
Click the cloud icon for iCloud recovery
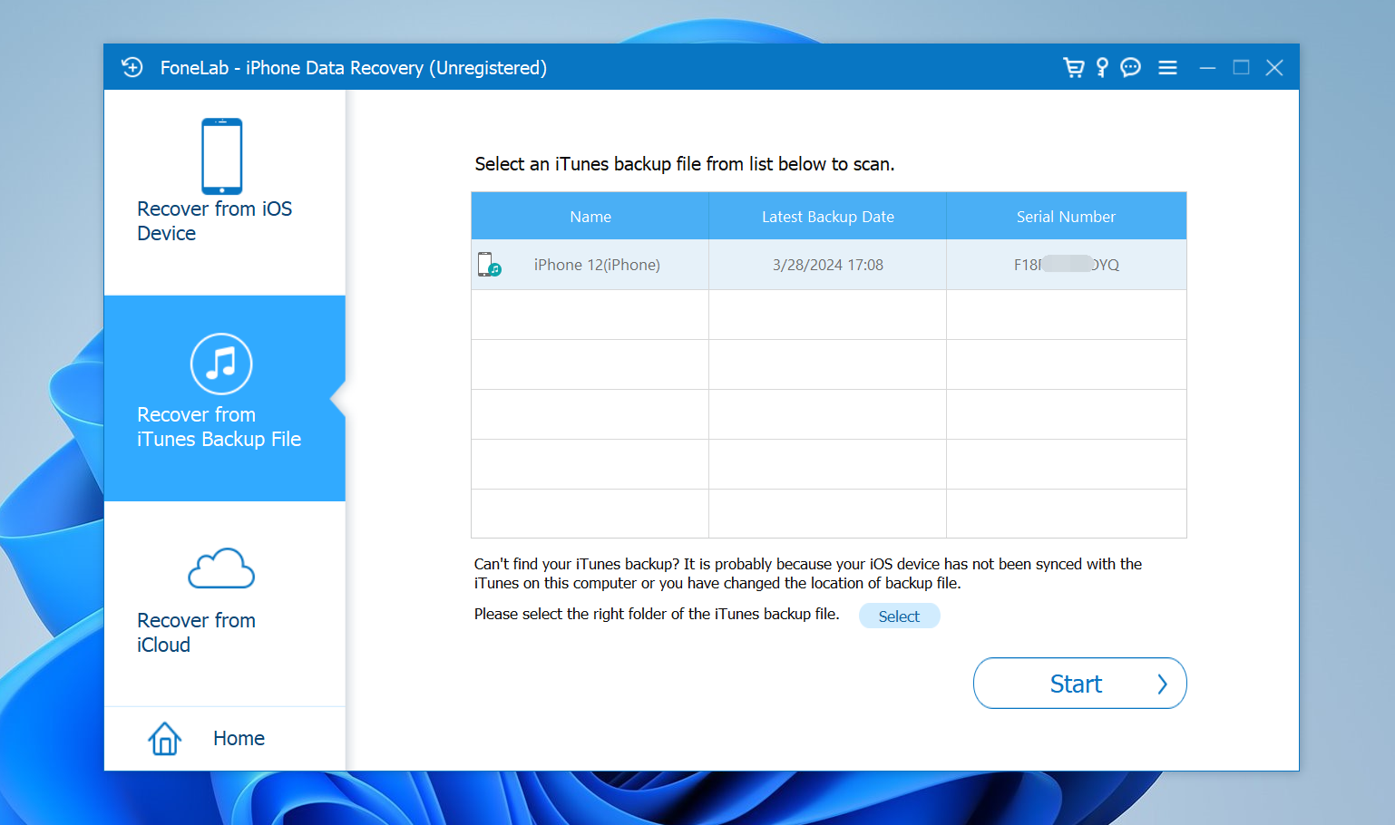pos(221,569)
